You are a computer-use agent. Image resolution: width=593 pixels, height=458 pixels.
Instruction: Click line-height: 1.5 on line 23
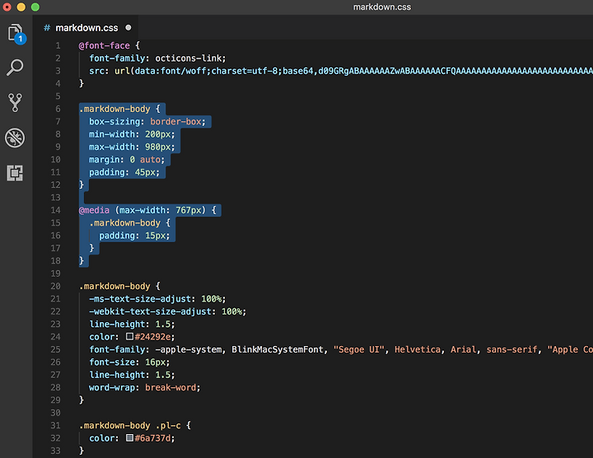point(132,324)
